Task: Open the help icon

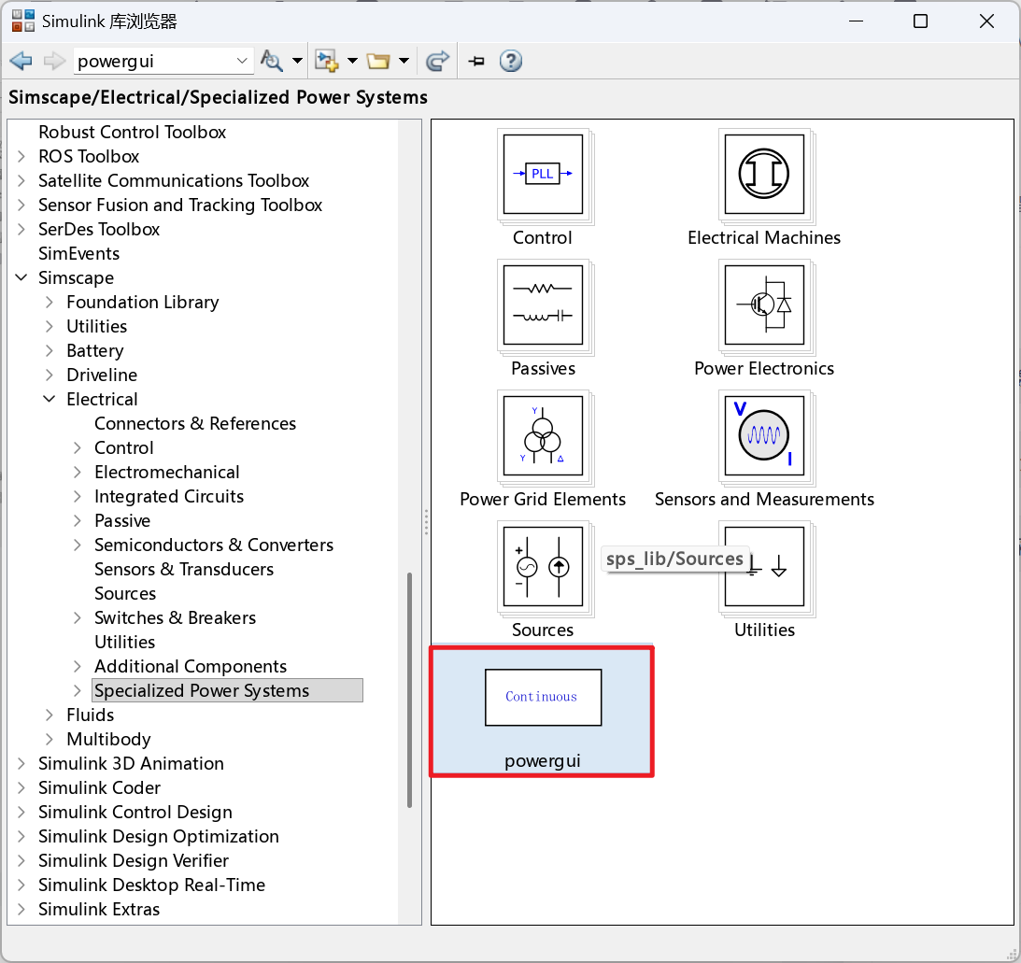Action: pyautogui.click(x=510, y=62)
